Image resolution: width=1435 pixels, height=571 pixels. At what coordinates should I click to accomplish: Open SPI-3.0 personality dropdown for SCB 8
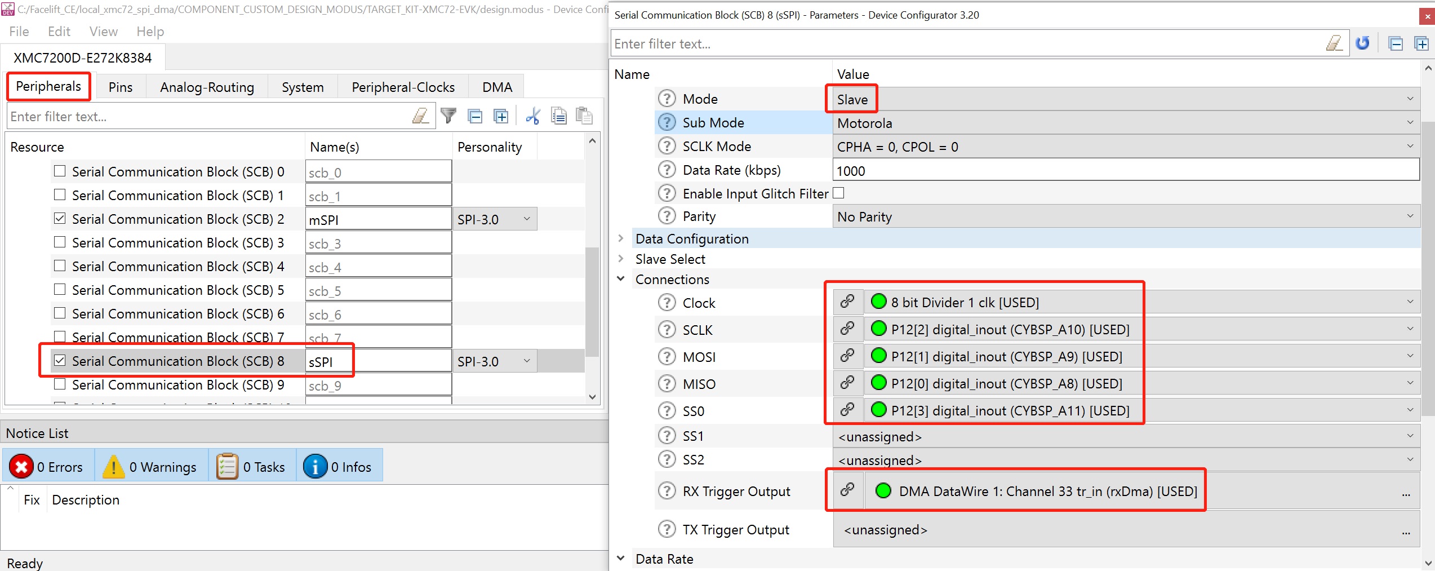(495, 361)
